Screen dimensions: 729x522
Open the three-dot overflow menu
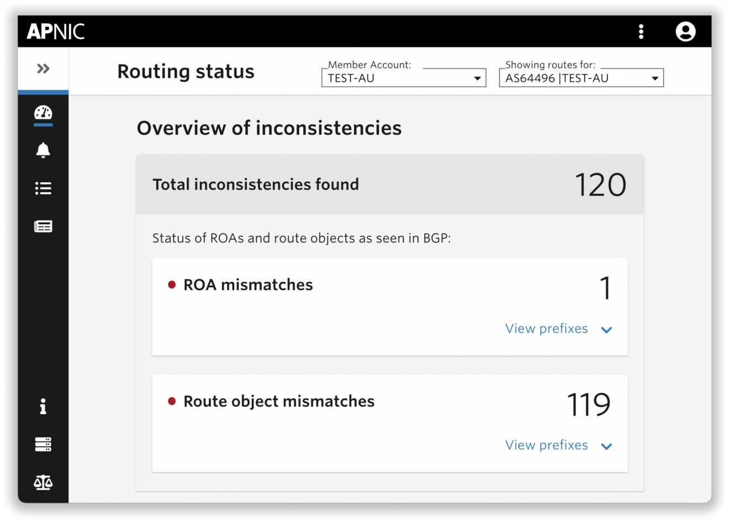click(641, 31)
